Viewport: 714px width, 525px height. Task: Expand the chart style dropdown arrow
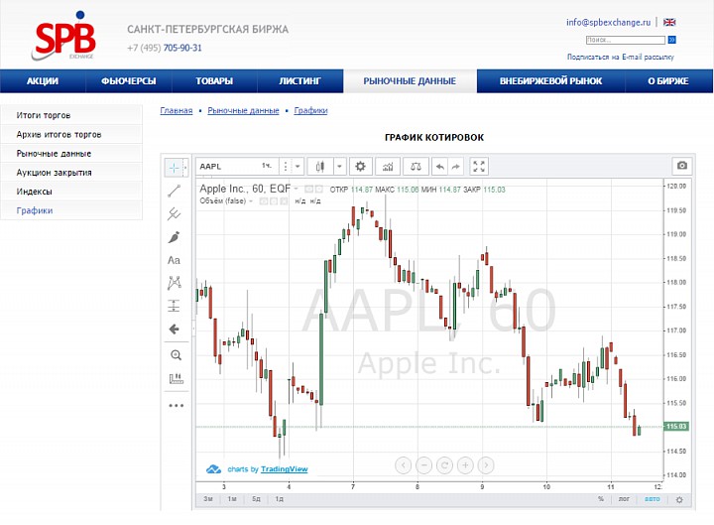coord(340,167)
